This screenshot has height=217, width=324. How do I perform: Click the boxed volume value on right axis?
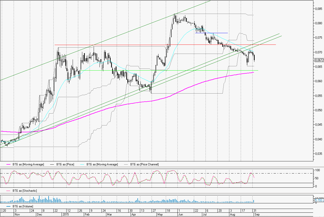319,201
